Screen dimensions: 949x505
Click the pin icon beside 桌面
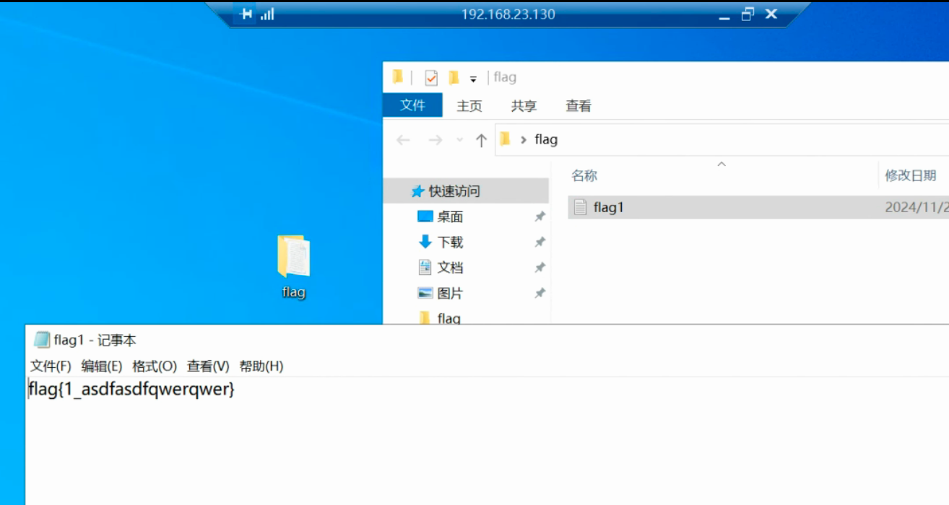click(x=539, y=216)
